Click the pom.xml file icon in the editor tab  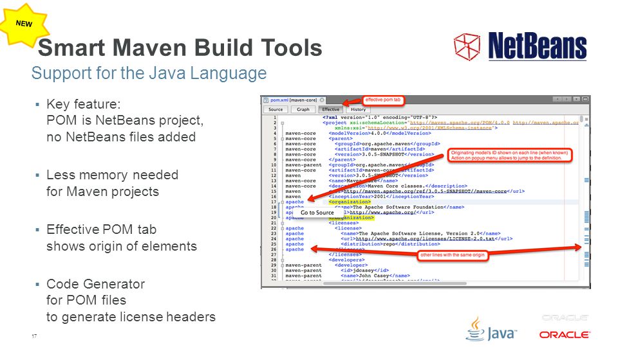266,100
